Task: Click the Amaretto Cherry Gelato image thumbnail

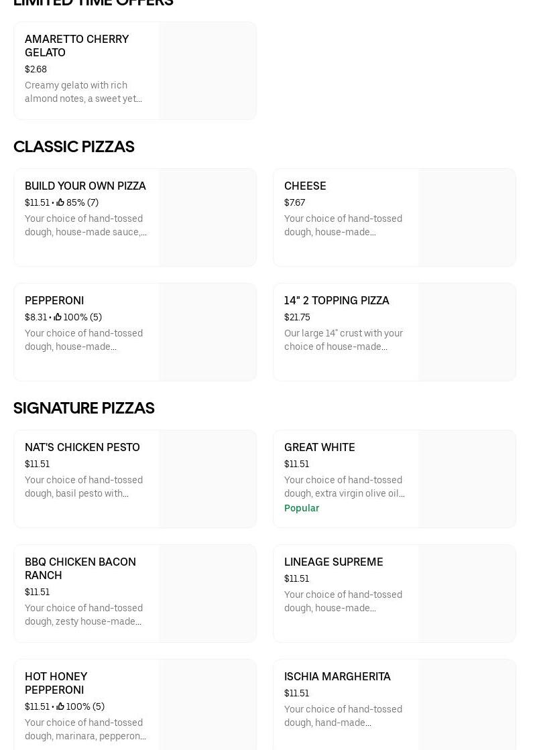Action: (x=207, y=71)
